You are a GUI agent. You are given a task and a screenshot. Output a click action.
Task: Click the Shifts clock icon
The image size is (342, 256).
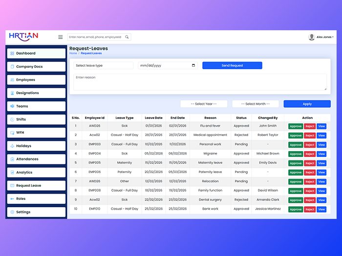tap(12, 119)
